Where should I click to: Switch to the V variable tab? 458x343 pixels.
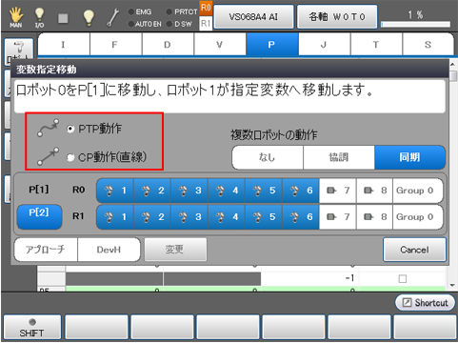(220, 45)
